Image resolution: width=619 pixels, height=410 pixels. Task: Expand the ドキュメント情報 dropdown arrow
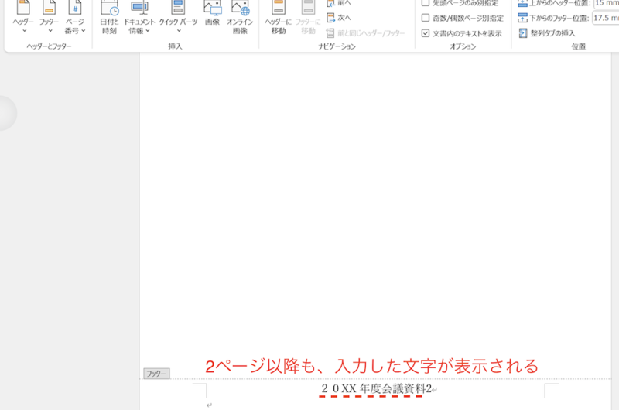(148, 31)
